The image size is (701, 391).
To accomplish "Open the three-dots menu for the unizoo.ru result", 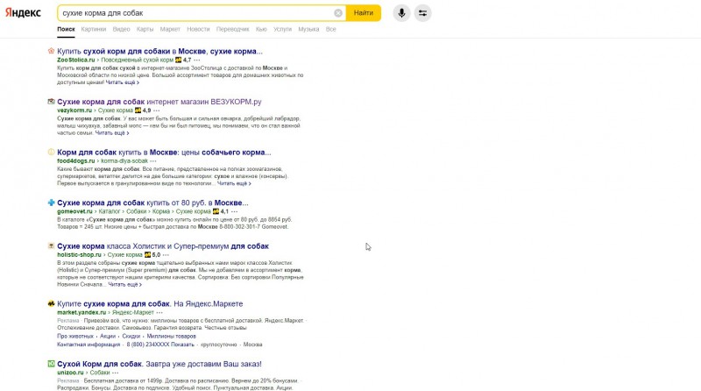I will click(116, 373).
